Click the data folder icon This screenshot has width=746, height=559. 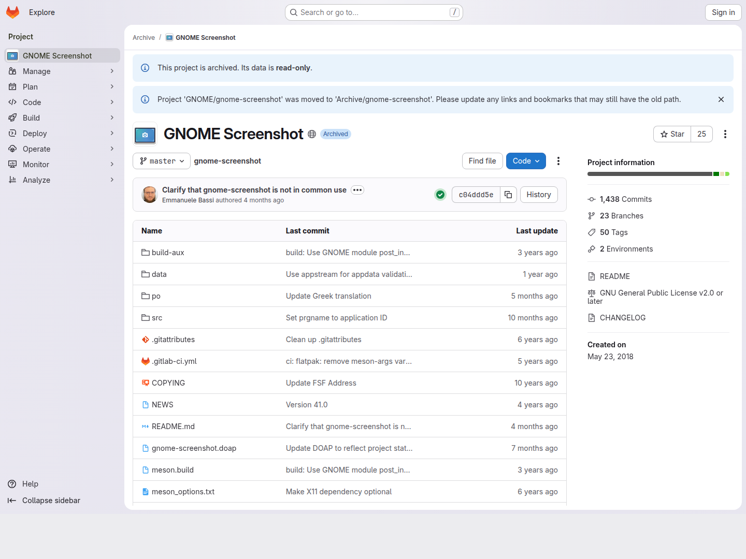(x=146, y=274)
